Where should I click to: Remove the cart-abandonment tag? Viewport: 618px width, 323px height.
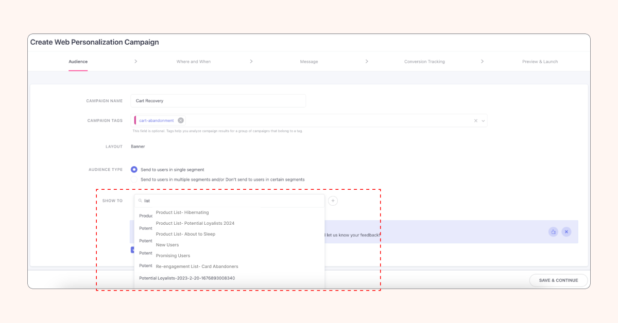tap(181, 120)
